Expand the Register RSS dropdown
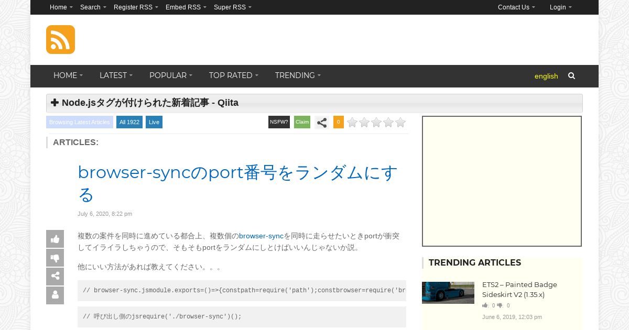The width and height of the screenshot is (629, 330). tap(136, 7)
